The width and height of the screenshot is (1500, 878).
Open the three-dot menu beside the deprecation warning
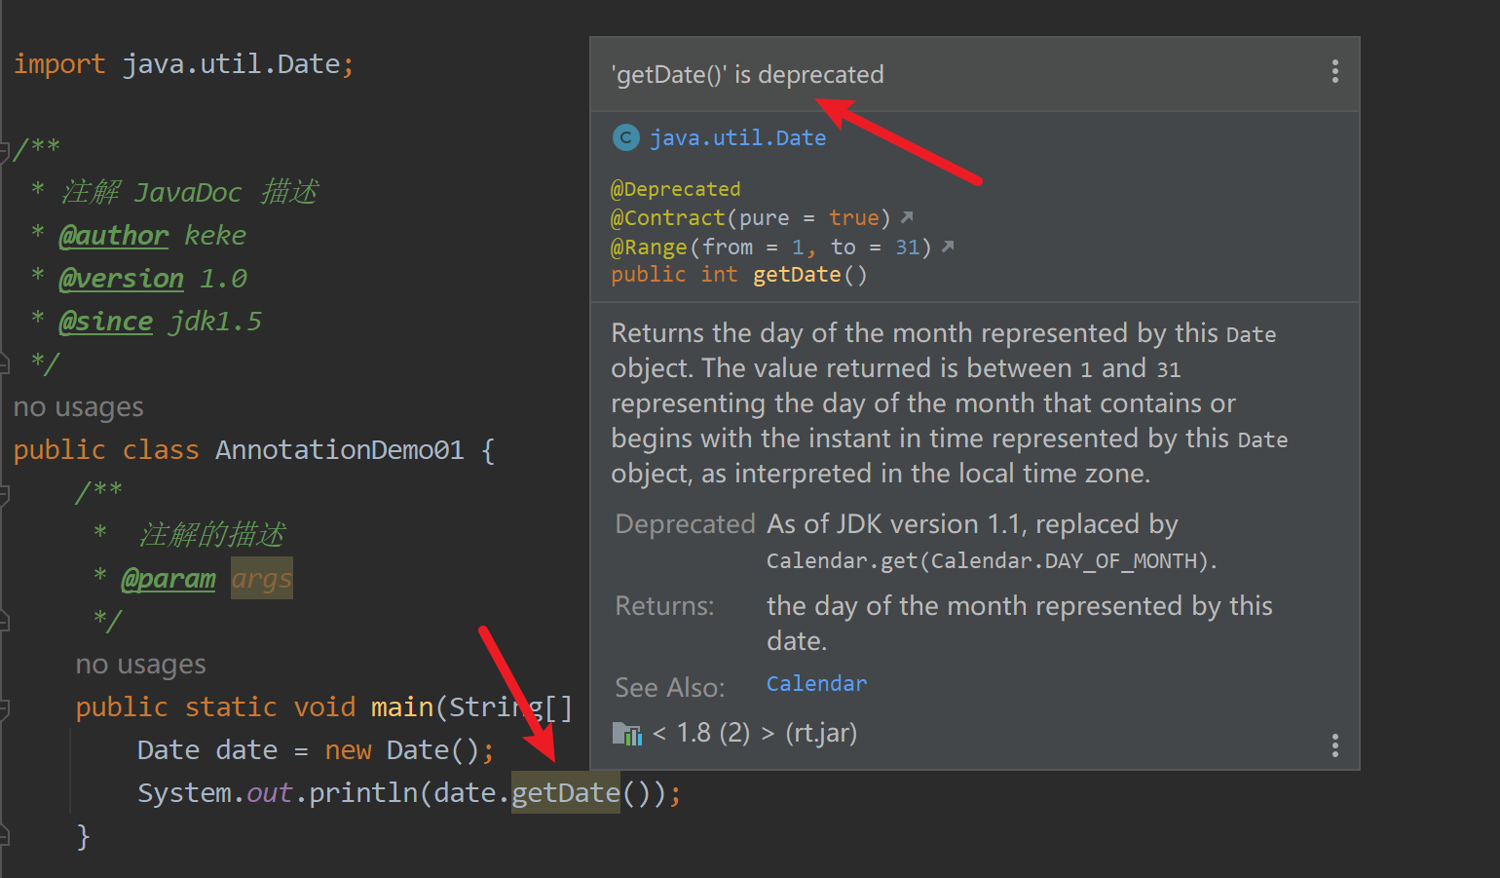coord(1334,71)
